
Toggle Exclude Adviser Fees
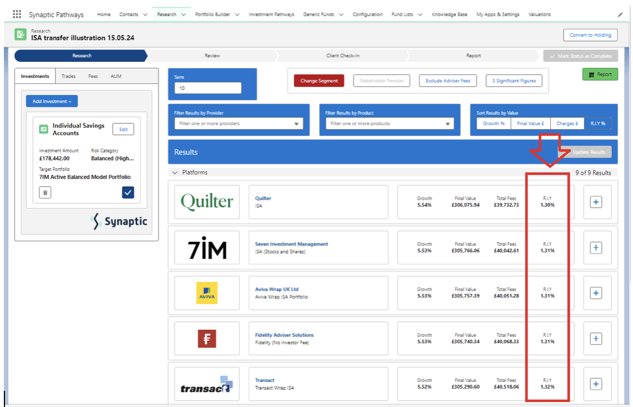(x=448, y=81)
